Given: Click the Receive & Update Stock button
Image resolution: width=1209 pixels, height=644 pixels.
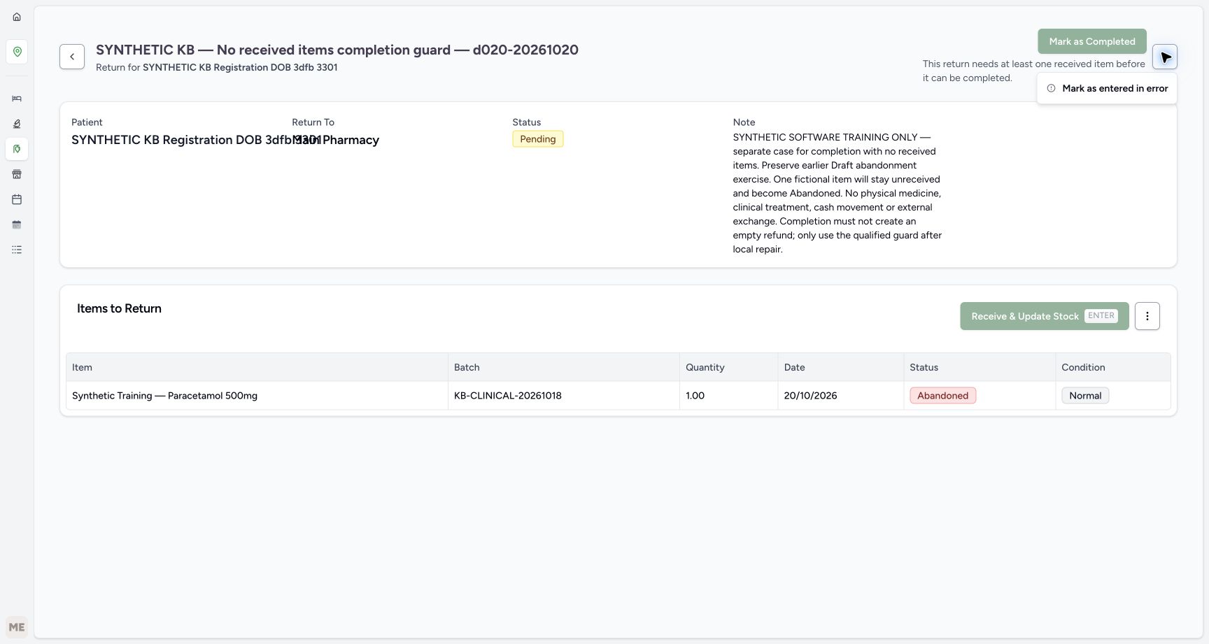Looking at the screenshot, I should (1045, 316).
